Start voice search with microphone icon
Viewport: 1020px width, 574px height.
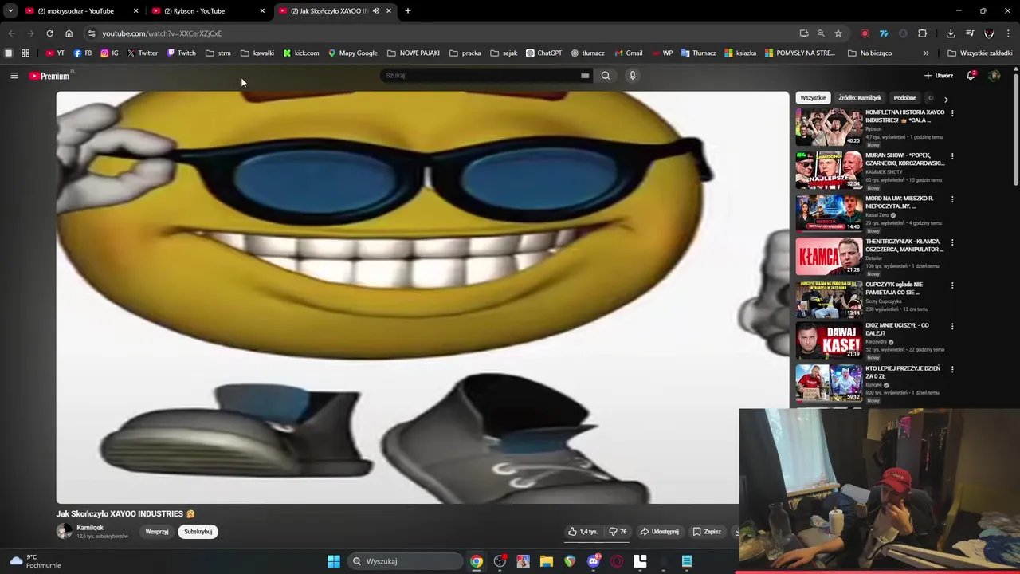pyautogui.click(x=633, y=76)
